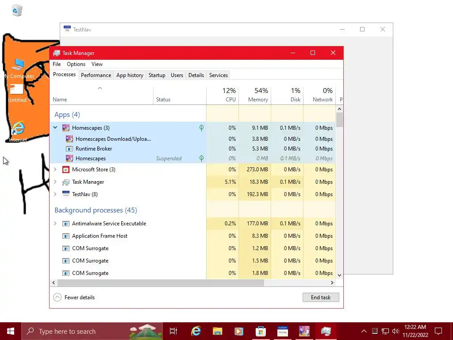Open the notification center icon
Screen dimensions: 453x340
(x=438, y=331)
